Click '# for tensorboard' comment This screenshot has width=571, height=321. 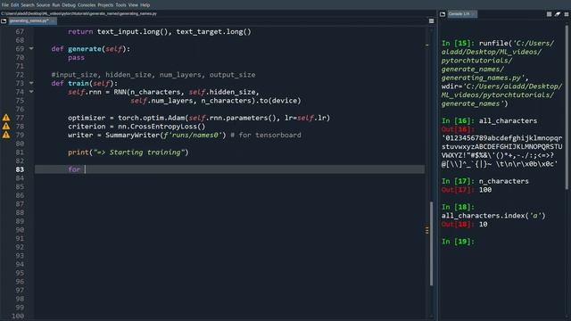point(266,135)
